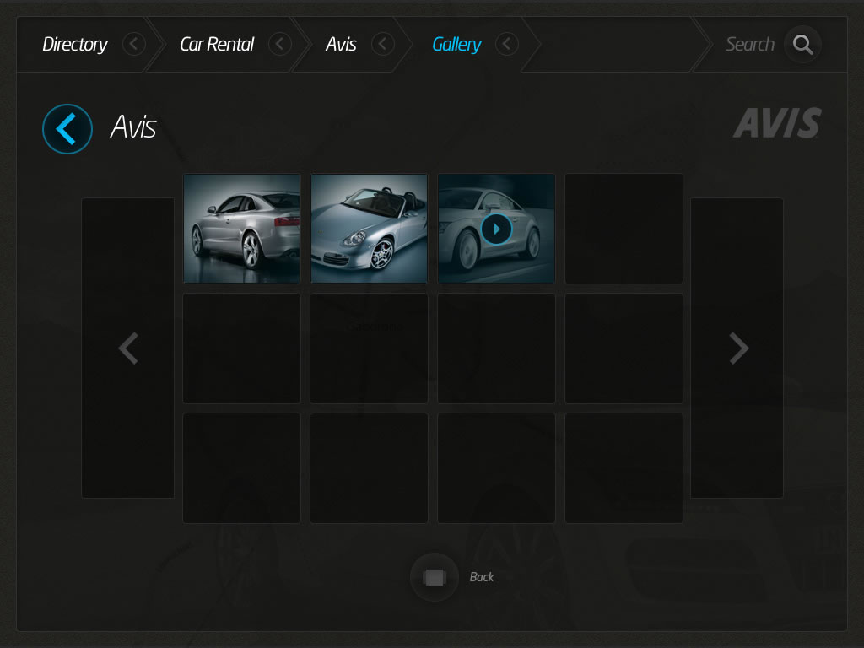
Task: Open the silver convertible thumbnail
Action: 369,229
